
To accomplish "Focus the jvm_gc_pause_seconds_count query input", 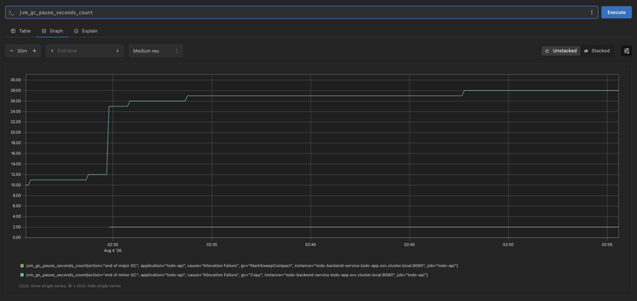I will (301, 12).
